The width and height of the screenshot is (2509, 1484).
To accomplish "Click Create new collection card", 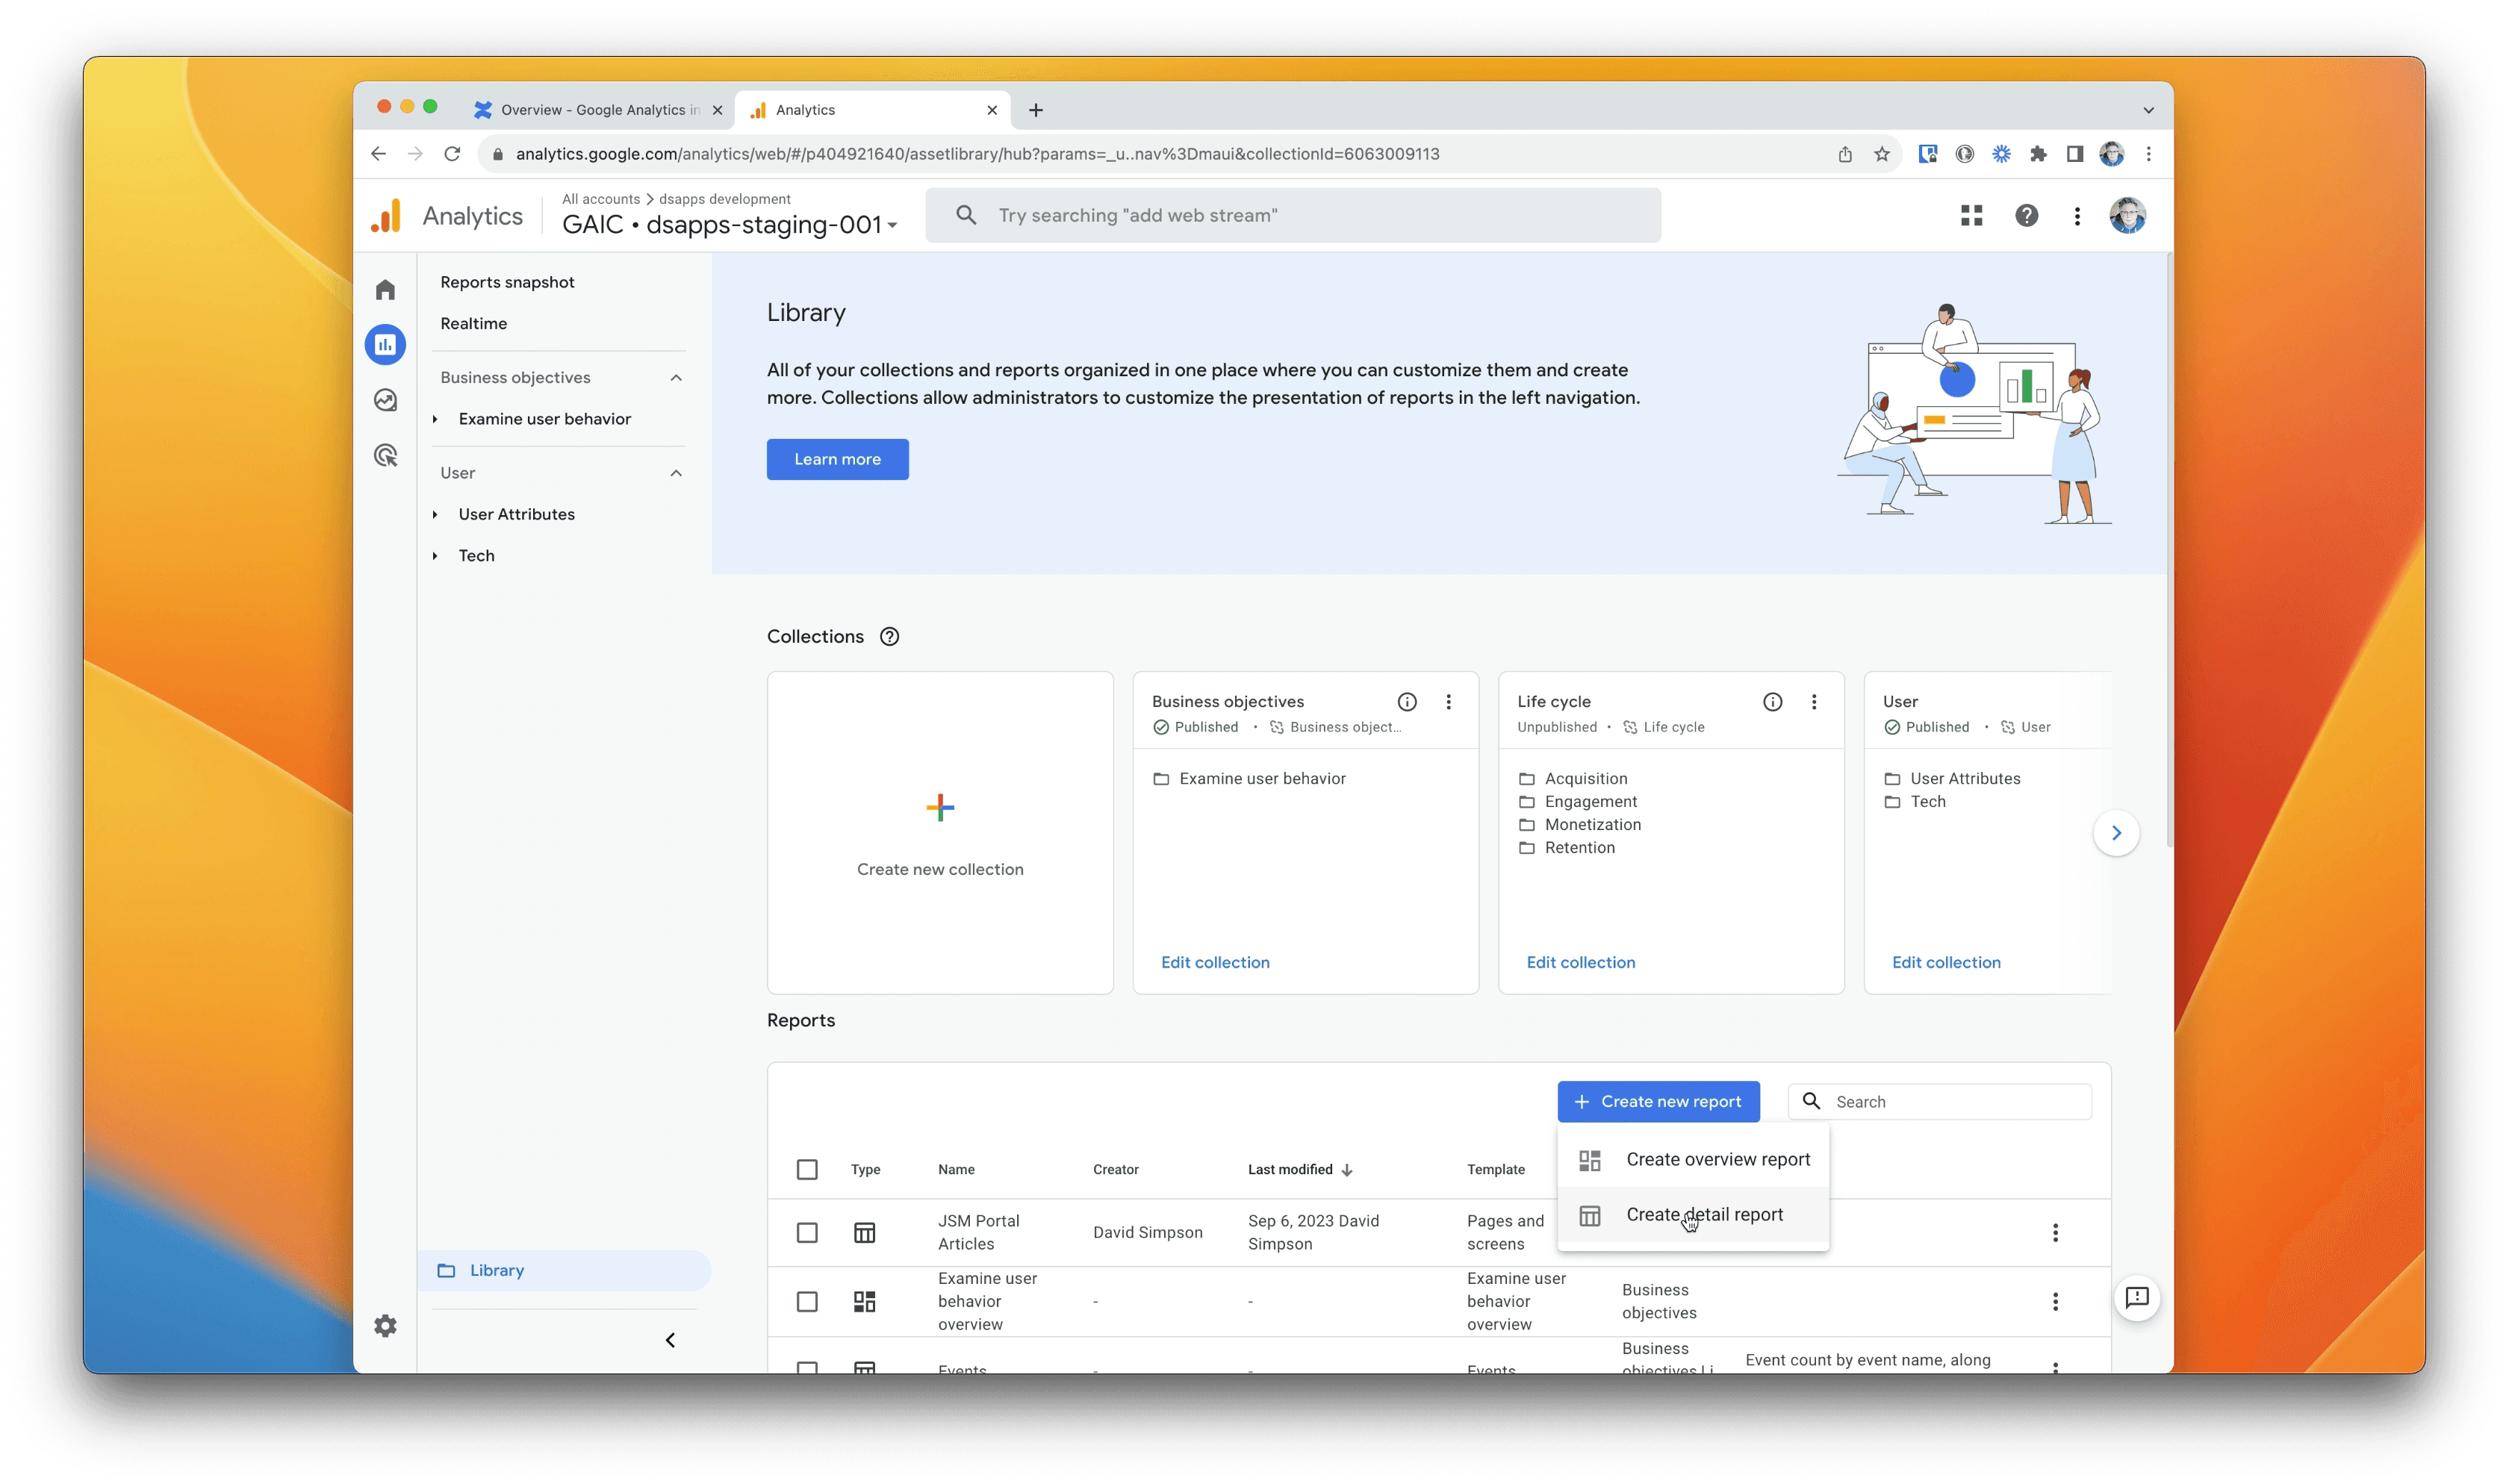I will tap(939, 833).
